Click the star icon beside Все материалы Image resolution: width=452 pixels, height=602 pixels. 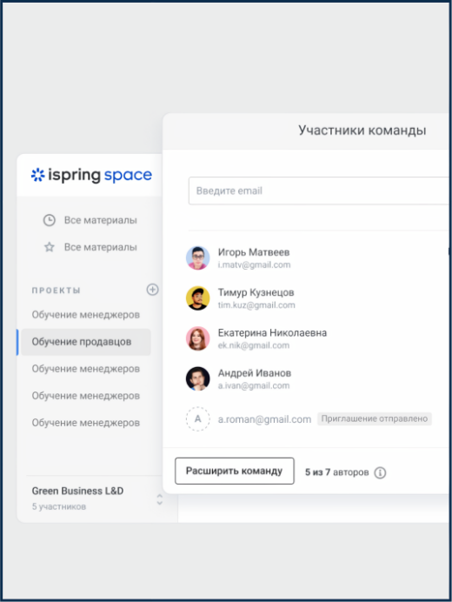coord(50,247)
